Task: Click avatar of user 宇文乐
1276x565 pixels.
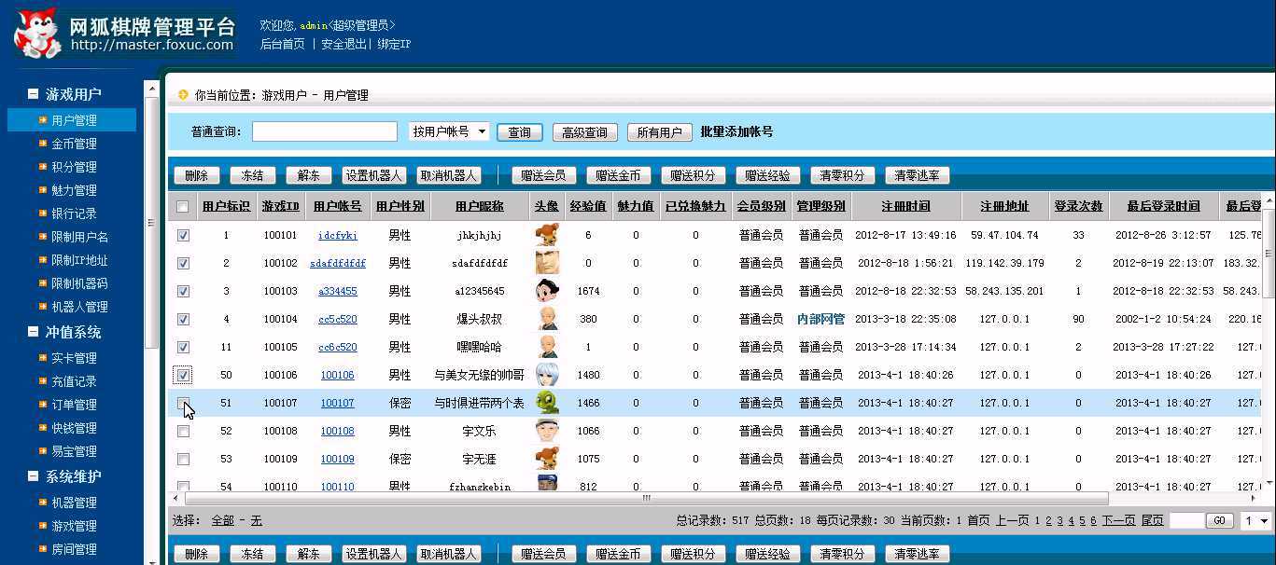Action: tap(547, 431)
